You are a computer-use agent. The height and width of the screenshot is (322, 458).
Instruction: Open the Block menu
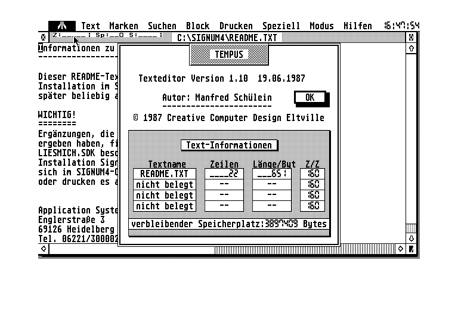coord(198,26)
